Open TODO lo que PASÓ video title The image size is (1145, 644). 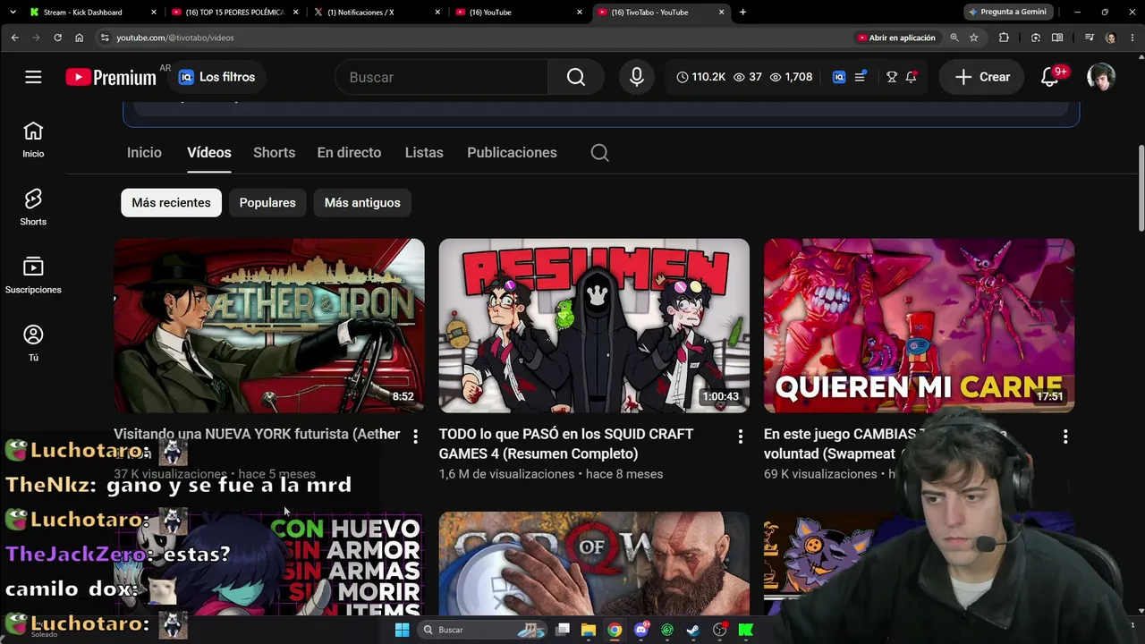point(566,444)
